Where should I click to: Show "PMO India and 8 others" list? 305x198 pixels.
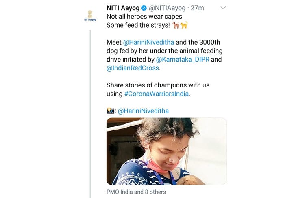click(136, 192)
